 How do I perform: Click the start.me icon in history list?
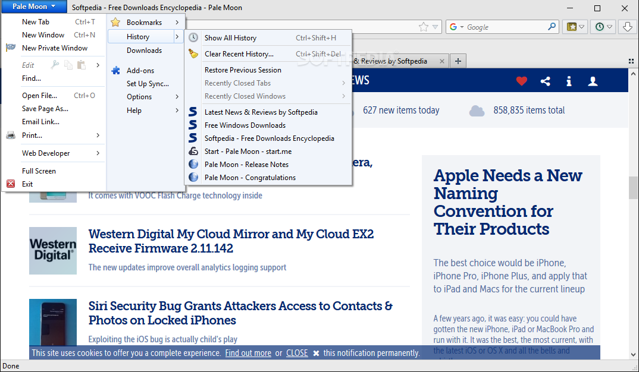click(x=193, y=152)
